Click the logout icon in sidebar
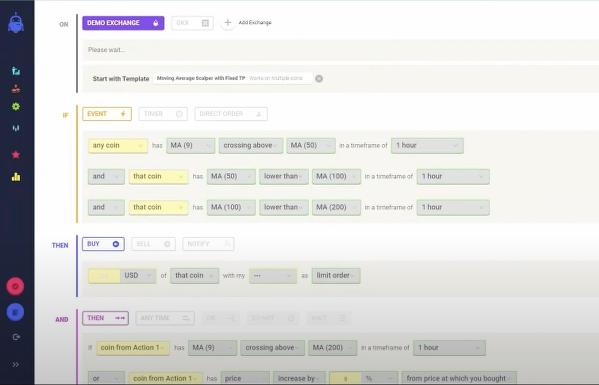This screenshot has height=385, width=599. (x=15, y=337)
